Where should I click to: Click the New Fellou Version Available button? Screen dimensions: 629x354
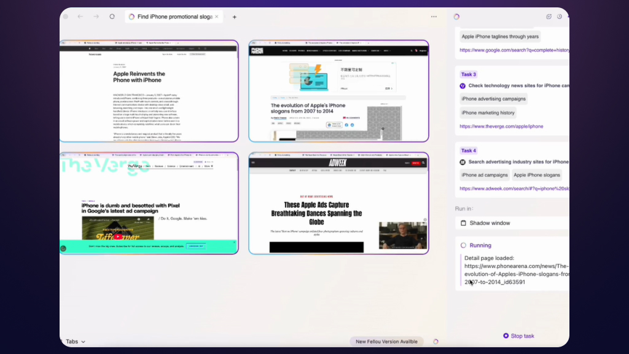point(386,341)
